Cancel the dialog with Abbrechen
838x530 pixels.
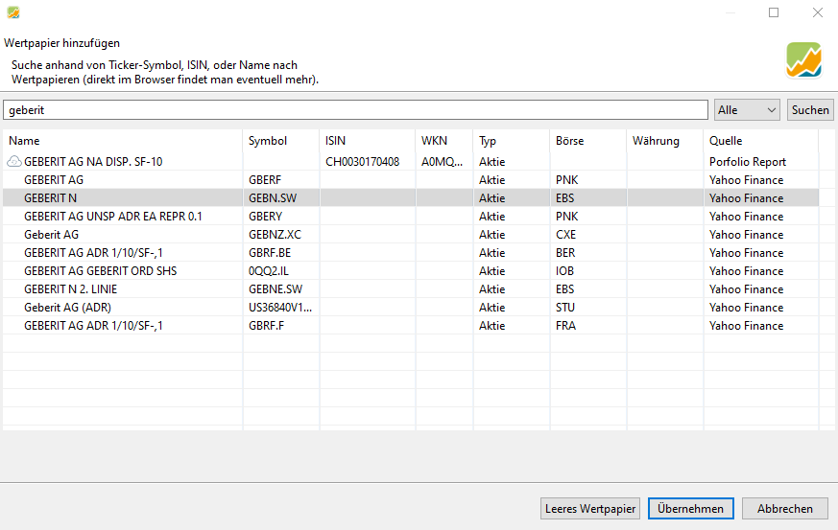784,509
